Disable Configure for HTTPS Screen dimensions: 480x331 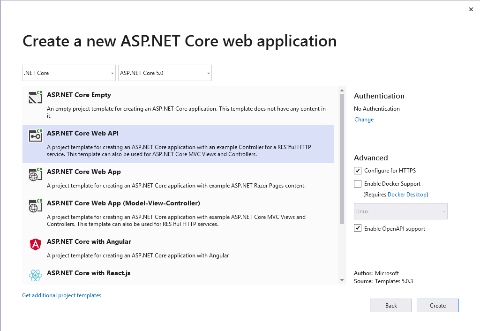point(358,170)
